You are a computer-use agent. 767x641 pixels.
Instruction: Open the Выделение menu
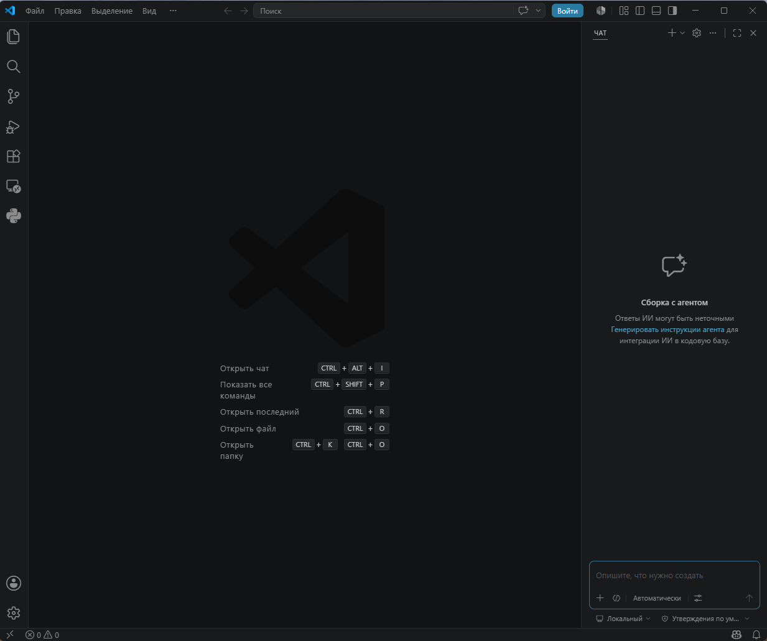112,11
